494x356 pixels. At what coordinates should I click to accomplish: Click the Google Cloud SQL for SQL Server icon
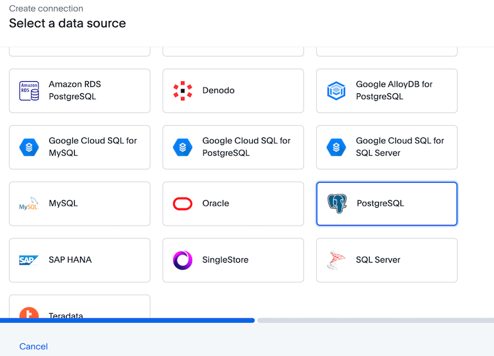pyautogui.click(x=336, y=147)
